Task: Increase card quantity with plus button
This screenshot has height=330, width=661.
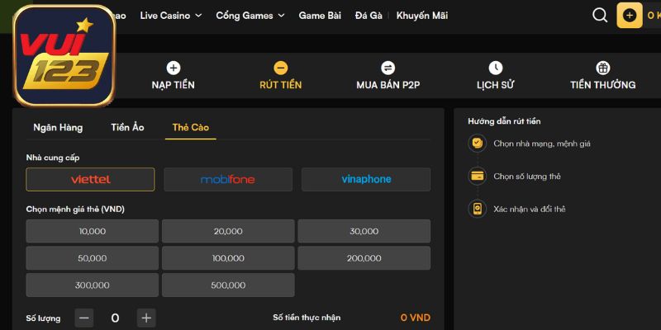Action: click(146, 318)
